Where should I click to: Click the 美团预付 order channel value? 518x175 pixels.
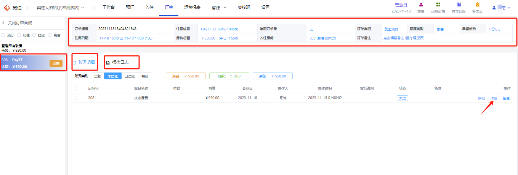tap(391, 29)
